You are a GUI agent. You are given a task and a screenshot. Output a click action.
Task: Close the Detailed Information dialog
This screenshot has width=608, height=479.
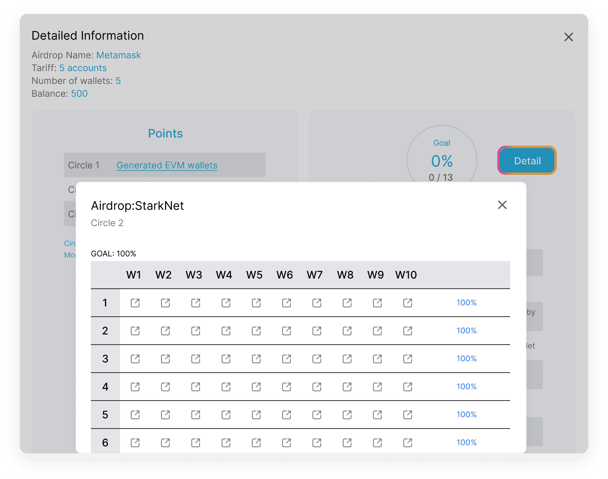coord(568,37)
